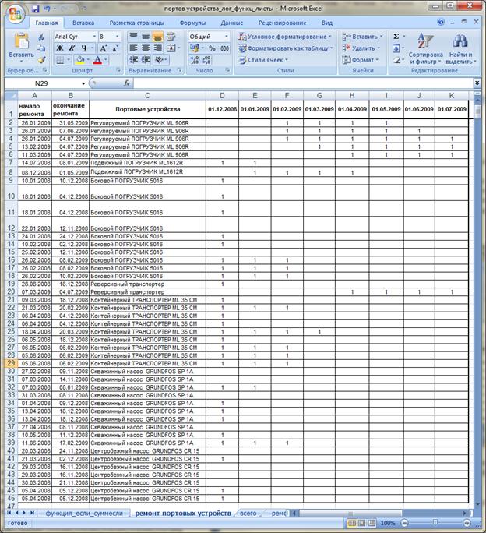Switch to Normal view in status bar

coord(353,523)
